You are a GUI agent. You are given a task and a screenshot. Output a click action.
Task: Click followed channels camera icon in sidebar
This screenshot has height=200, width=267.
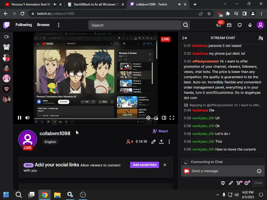pyautogui.click(x=7, y=37)
